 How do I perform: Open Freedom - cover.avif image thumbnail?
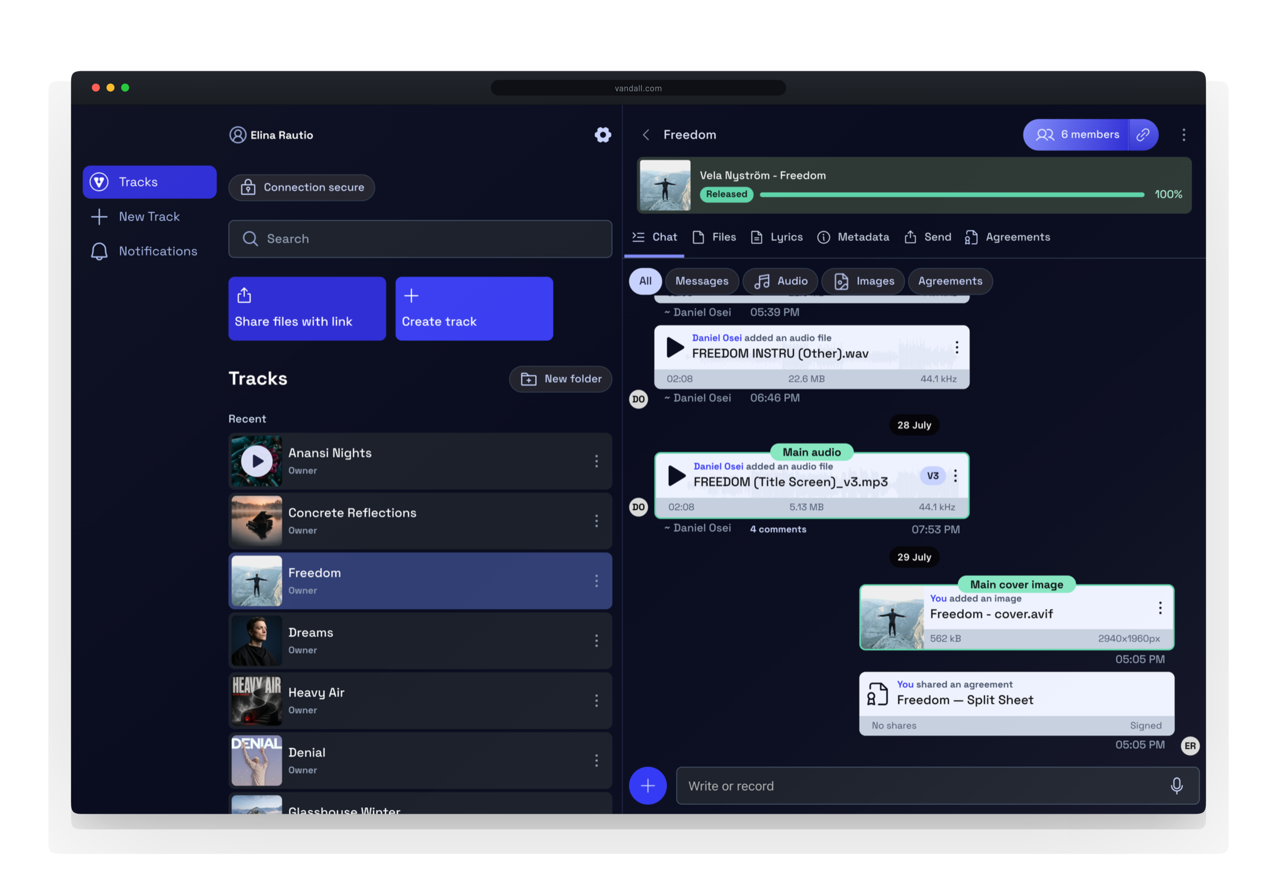point(892,617)
